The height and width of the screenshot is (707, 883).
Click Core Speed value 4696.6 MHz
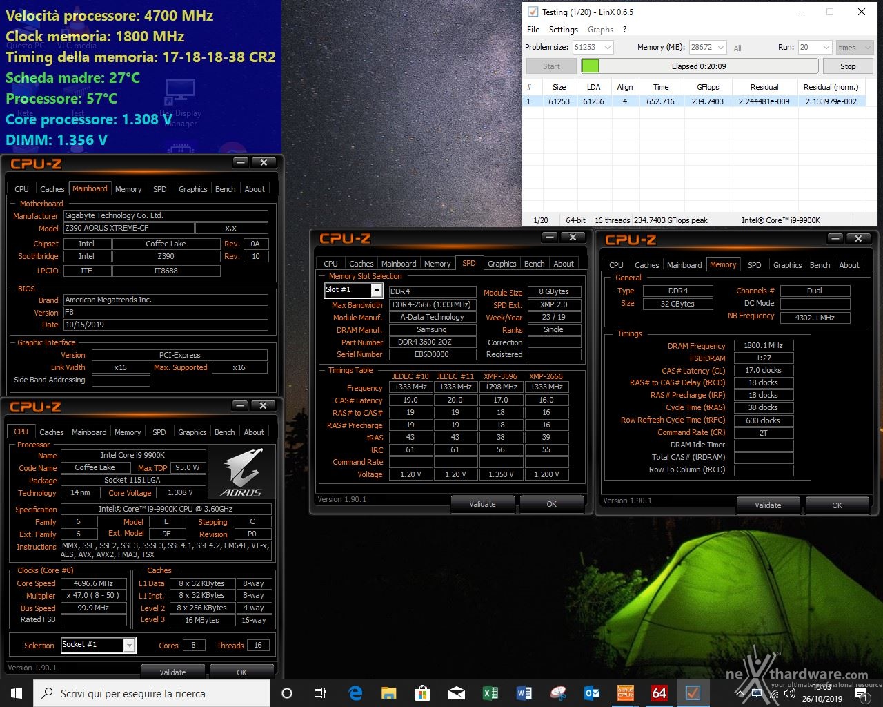94,583
